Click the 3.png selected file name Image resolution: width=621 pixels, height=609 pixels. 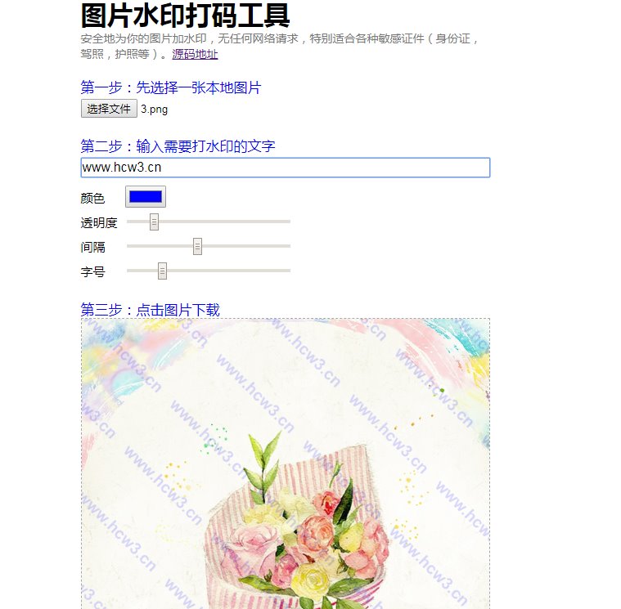[x=154, y=110]
